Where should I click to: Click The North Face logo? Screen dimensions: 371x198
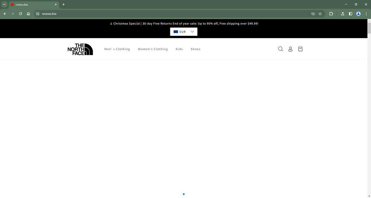coord(80,49)
